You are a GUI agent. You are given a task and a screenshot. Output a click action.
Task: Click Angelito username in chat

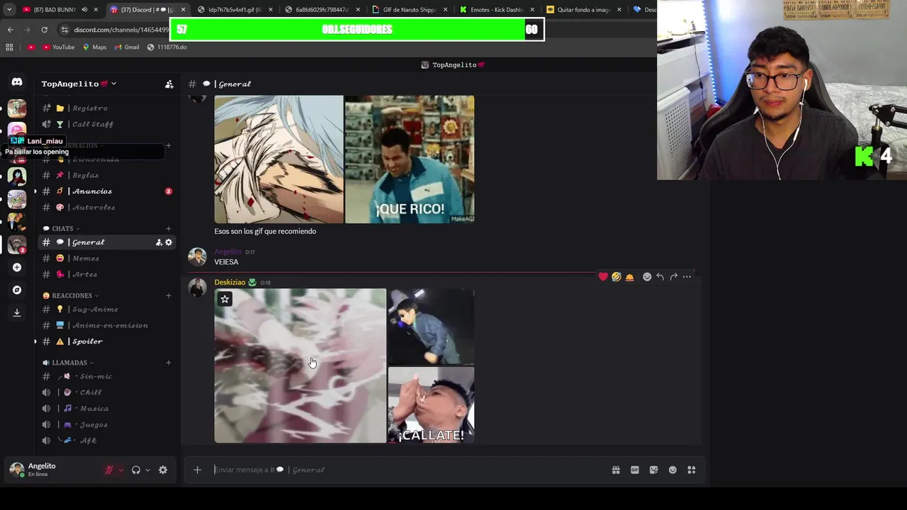pos(227,251)
